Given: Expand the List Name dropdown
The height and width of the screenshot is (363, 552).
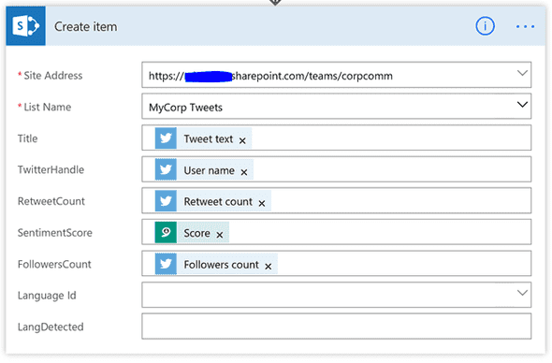Looking at the screenshot, I should 522,105.
